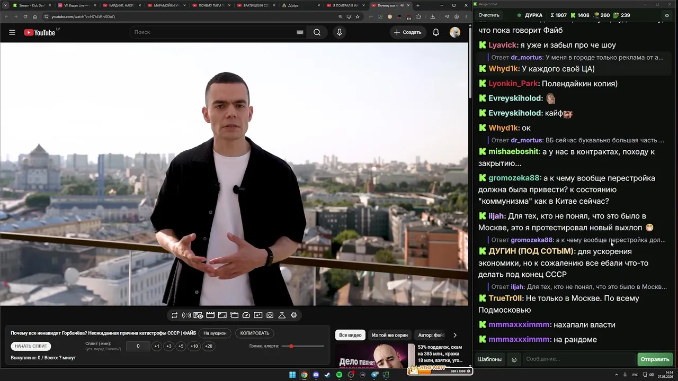Open the gear settings in the player toolbar
The height and width of the screenshot is (381, 678).
[294, 315]
